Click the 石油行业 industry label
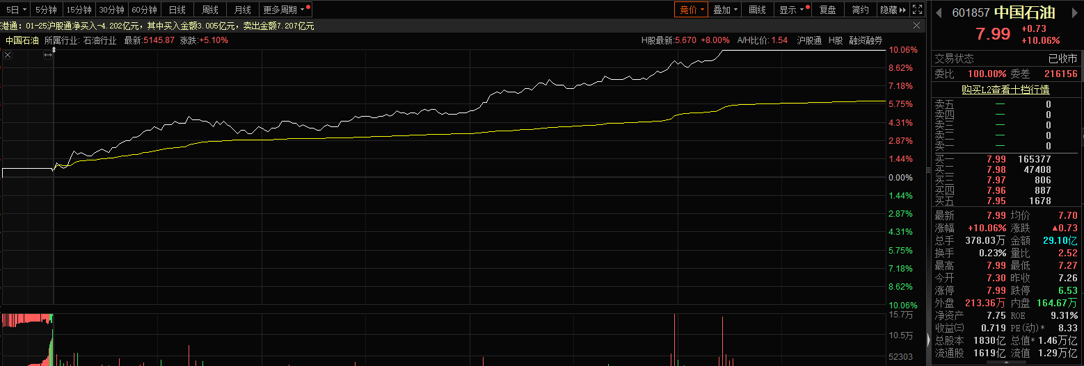The image size is (1084, 366). tap(99, 40)
